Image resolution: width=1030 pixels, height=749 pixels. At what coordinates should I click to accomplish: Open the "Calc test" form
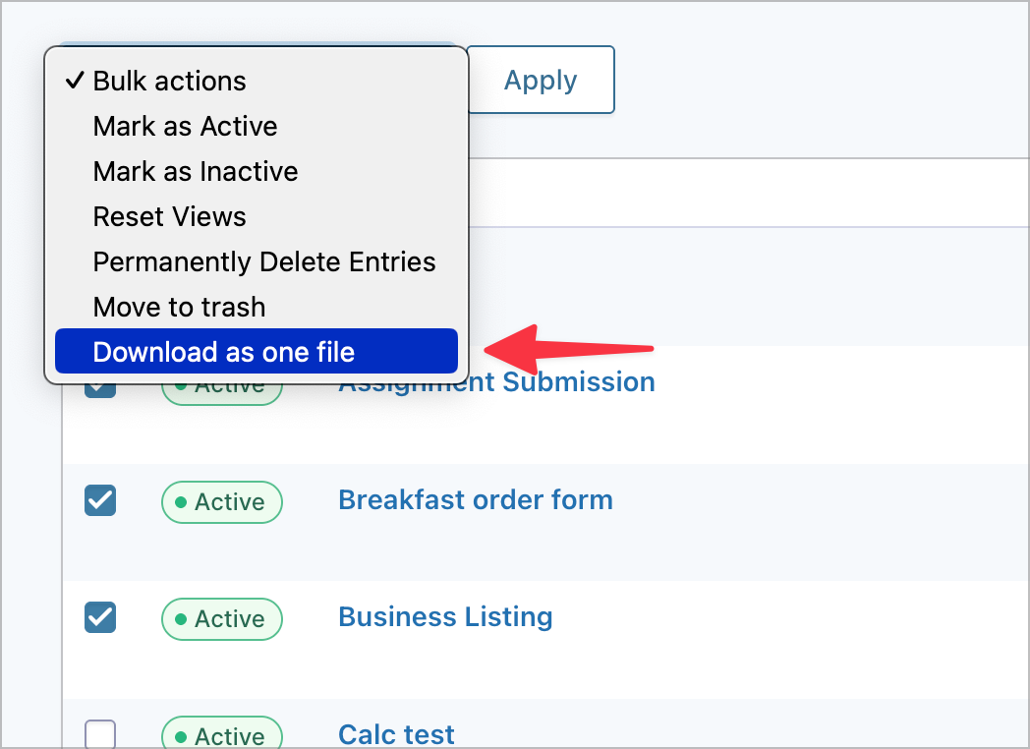click(x=396, y=734)
